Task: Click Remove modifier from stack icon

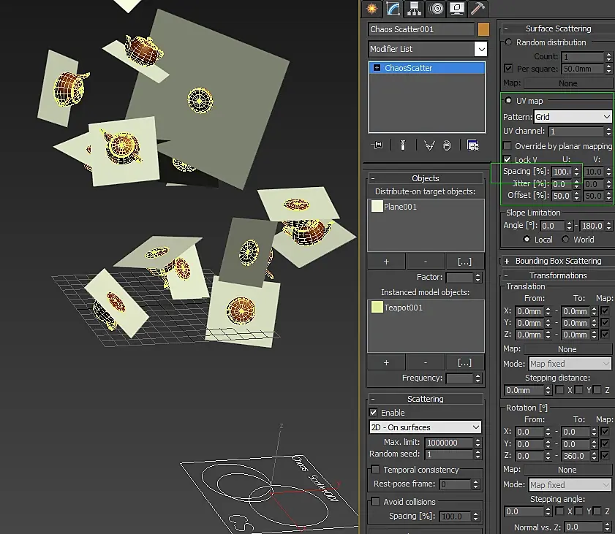Action: pyautogui.click(x=448, y=145)
